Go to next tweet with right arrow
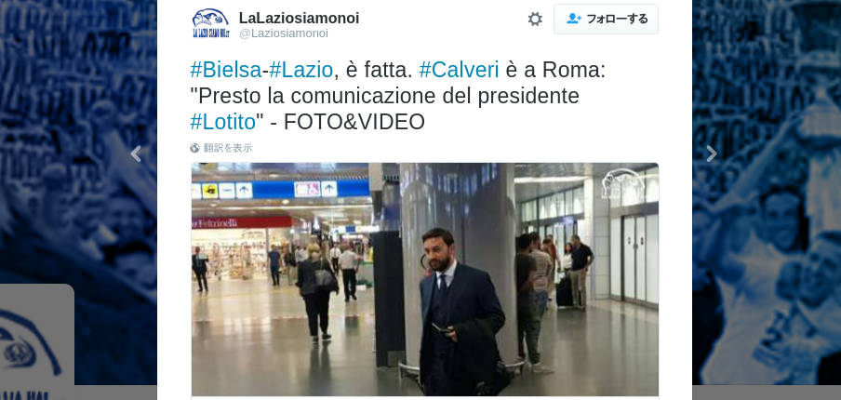Viewport: 841px width, 400px height. (x=711, y=153)
